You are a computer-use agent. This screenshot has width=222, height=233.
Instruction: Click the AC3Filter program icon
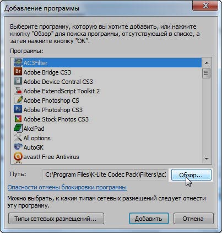click(x=18, y=62)
